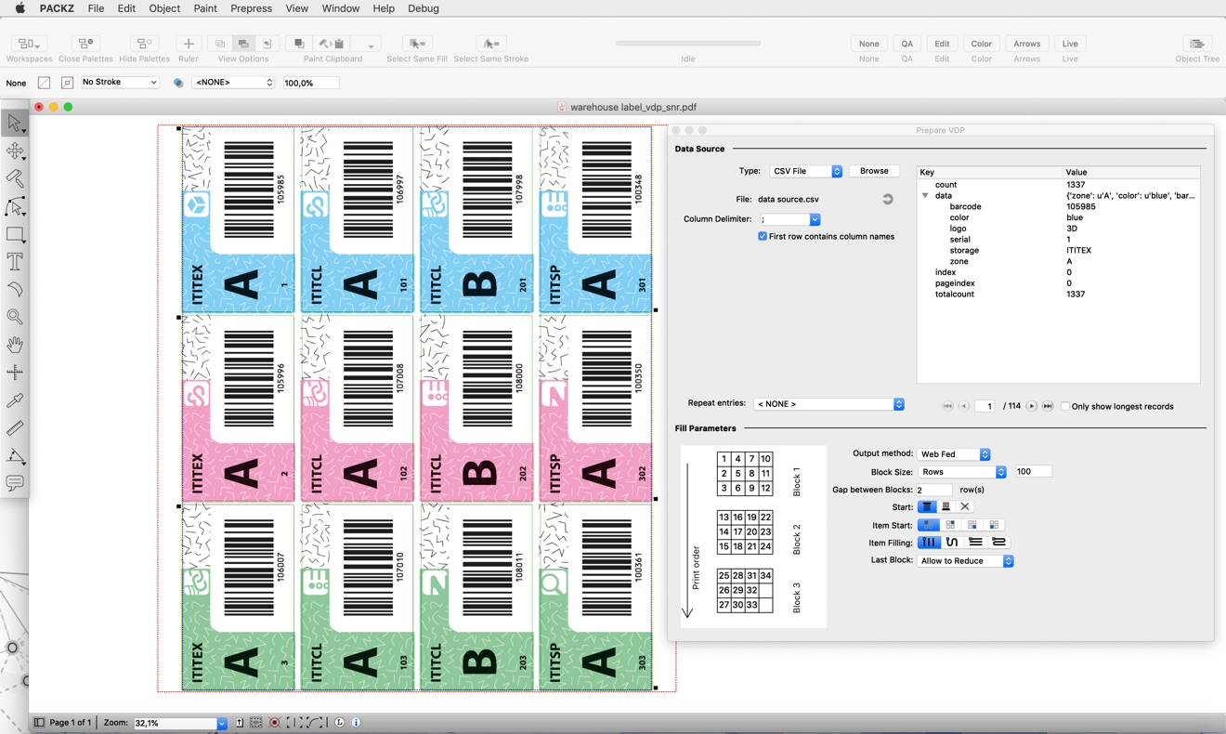Select the snake-style Item Filling option
This screenshot has height=734, width=1226.
(x=952, y=543)
